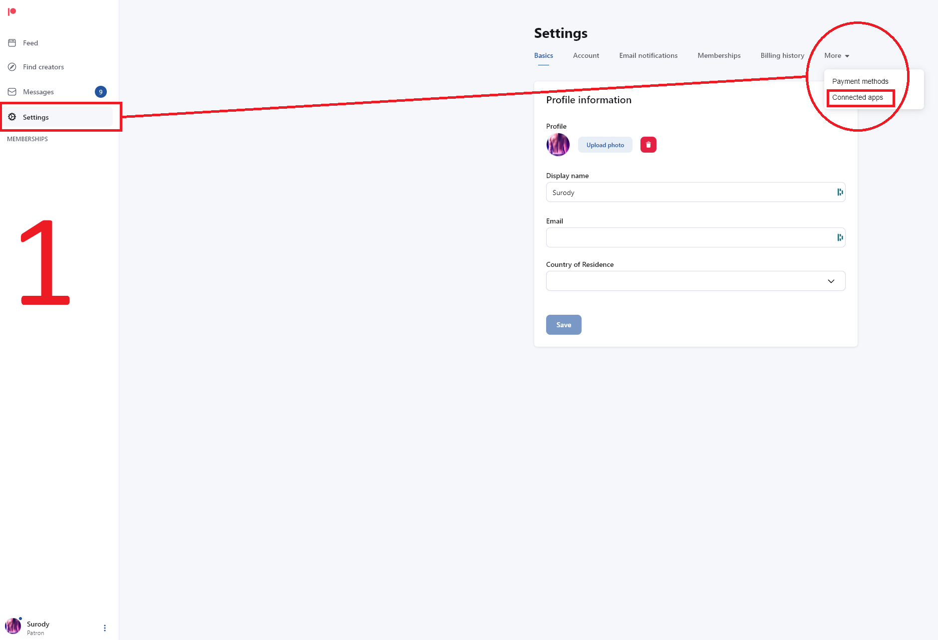This screenshot has width=938, height=640.
Task: Click the Settings gear icon
Action: click(x=12, y=117)
